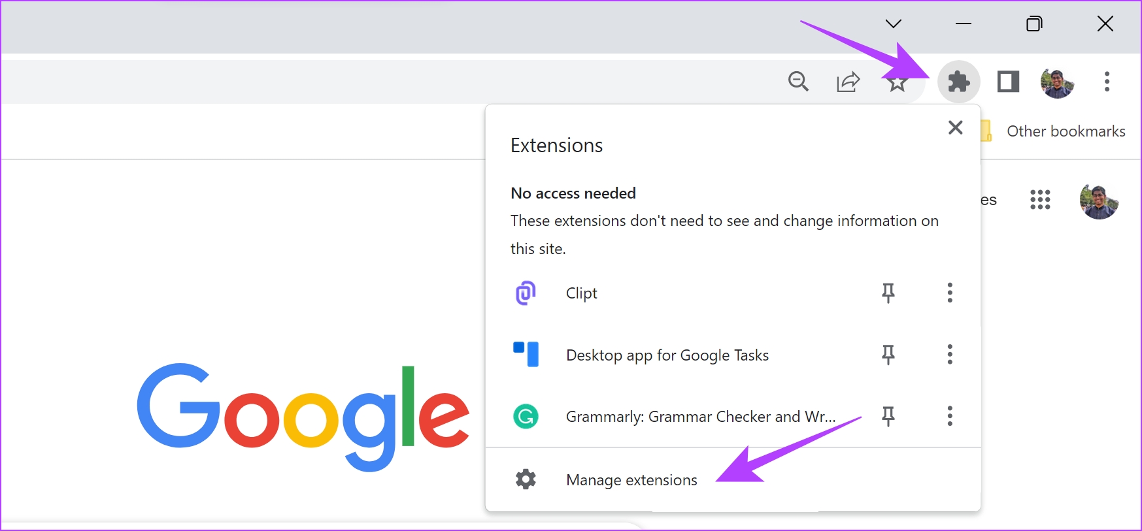This screenshot has width=1142, height=531.
Task: Open Chrome's three-dot main menu
Action: point(1107,82)
